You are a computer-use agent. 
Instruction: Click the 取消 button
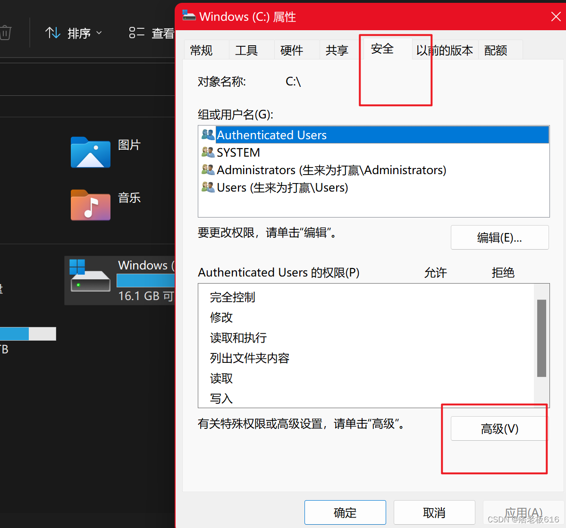[x=434, y=512]
